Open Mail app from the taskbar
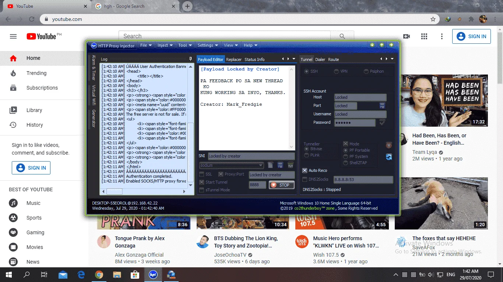Image resolution: width=503 pixels, height=282 pixels. (63, 274)
